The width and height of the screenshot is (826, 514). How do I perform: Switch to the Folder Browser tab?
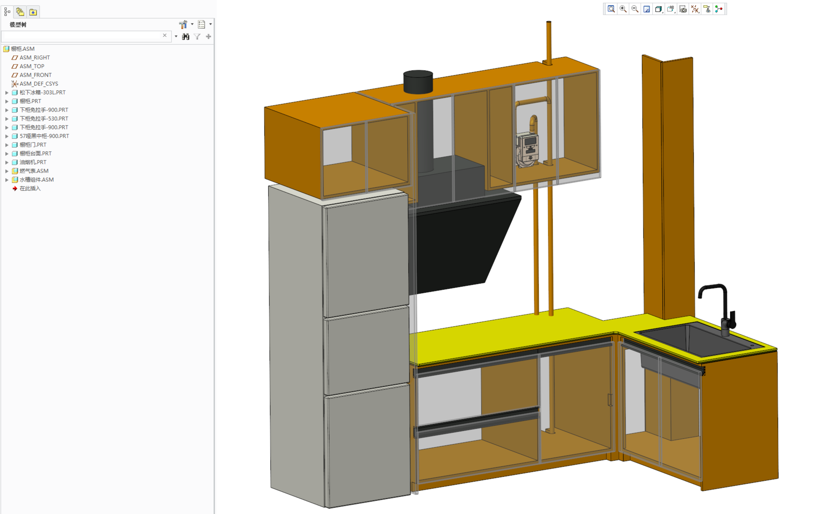pos(20,12)
